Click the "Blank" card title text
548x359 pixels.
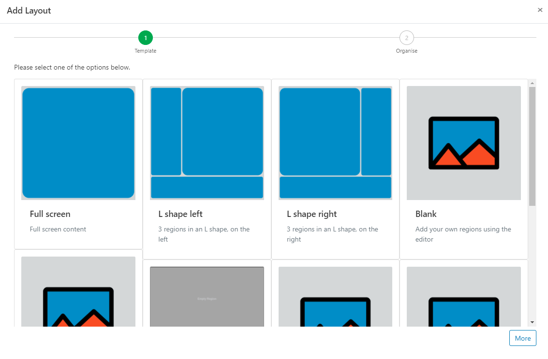(426, 214)
